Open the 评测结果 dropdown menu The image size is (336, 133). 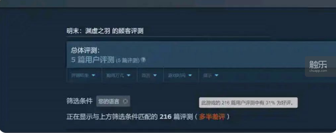(x=84, y=75)
